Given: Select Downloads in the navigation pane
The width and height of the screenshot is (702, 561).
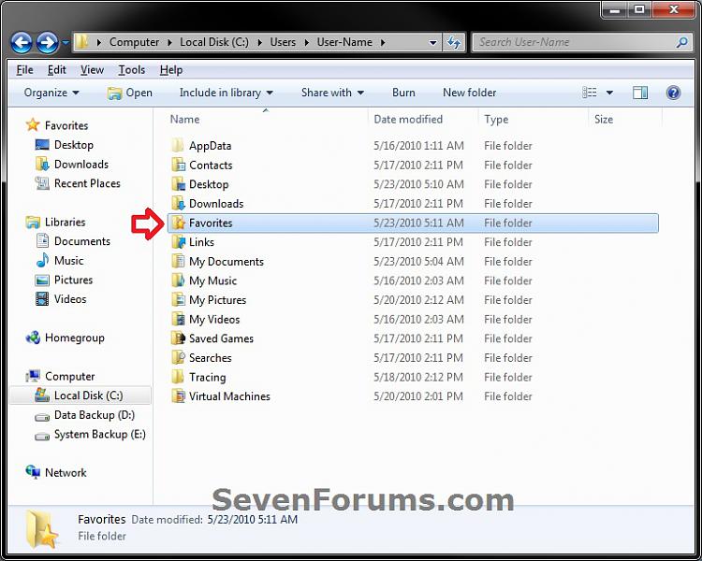Looking at the screenshot, I should pos(72,165).
